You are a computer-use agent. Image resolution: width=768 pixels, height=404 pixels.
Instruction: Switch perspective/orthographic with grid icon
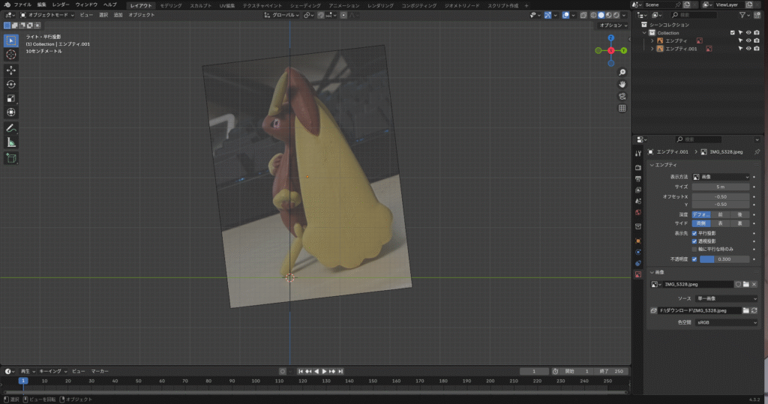click(622, 108)
